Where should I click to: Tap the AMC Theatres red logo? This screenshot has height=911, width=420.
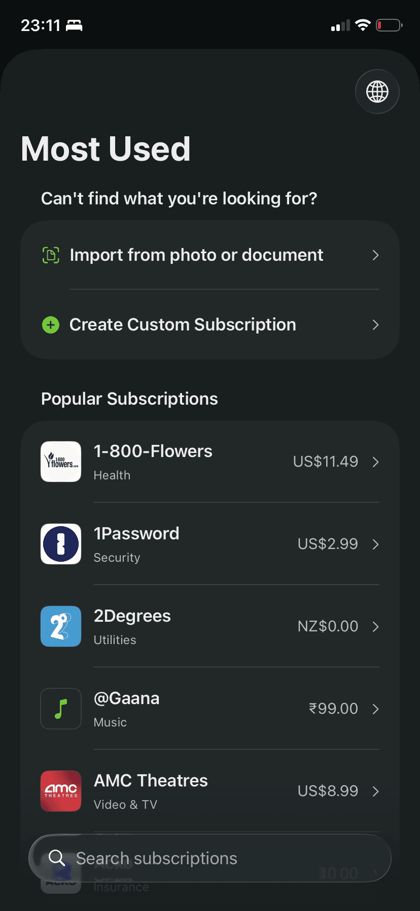tap(61, 791)
